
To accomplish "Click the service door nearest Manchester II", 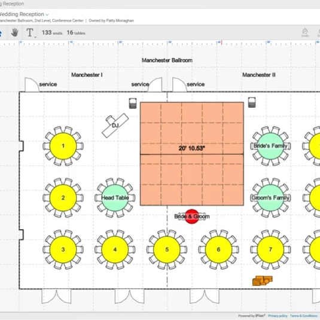I will tap(179, 84).
